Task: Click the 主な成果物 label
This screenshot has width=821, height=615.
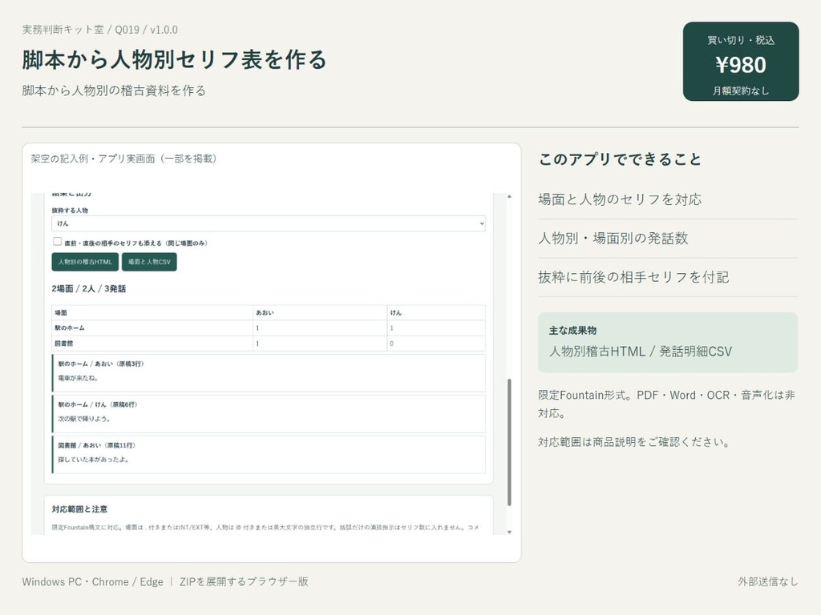Action: coord(572,331)
